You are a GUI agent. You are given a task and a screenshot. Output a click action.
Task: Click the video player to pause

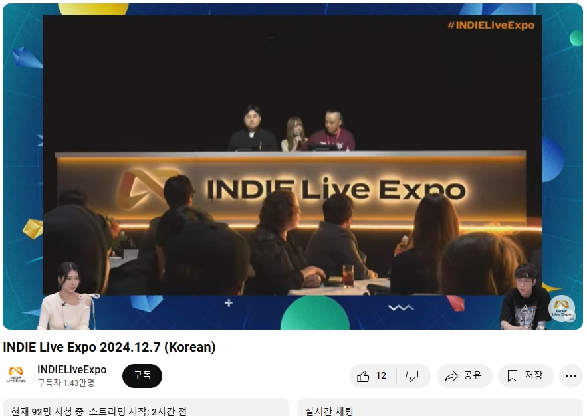coord(293,167)
